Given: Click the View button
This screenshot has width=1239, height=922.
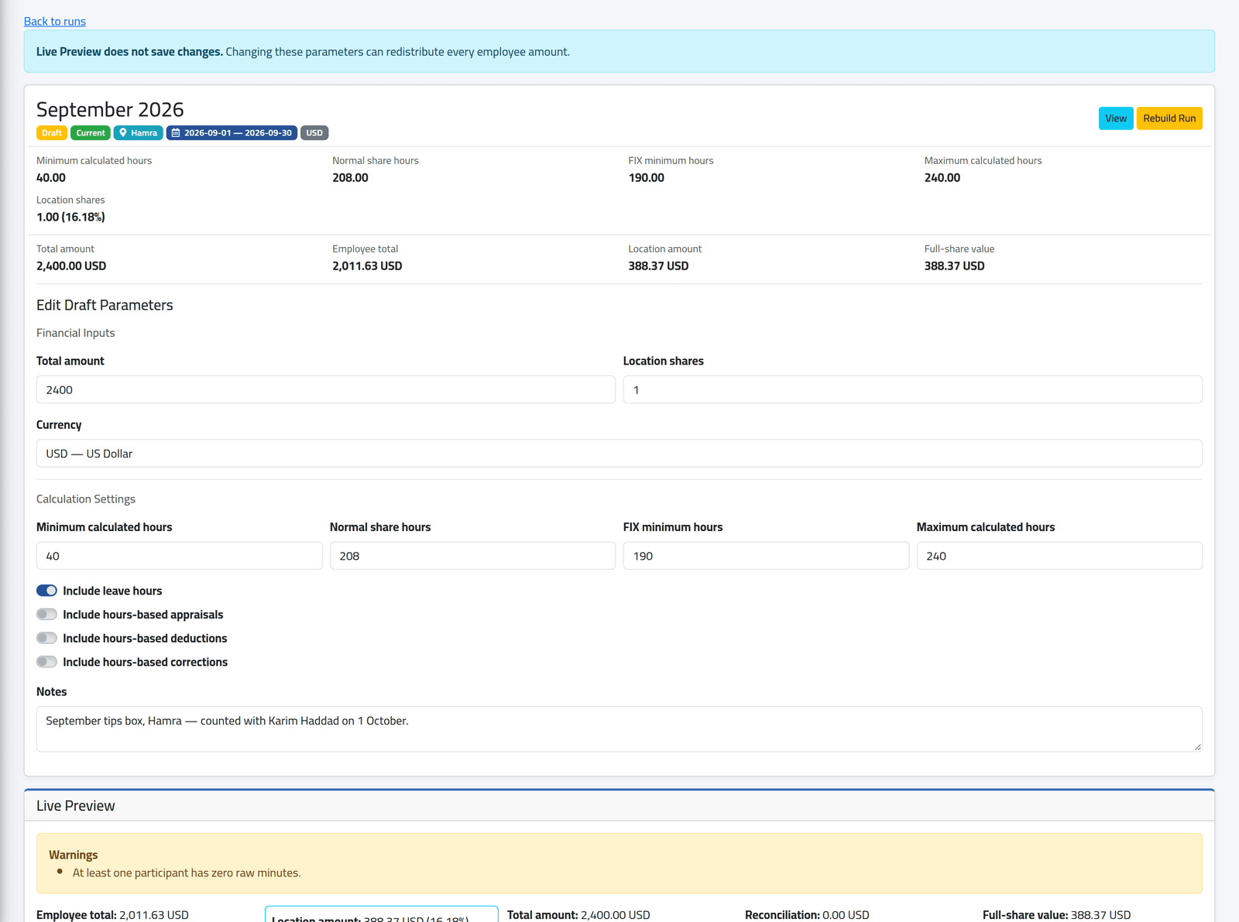Looking at the screenshot, I should click(1116, 118).
